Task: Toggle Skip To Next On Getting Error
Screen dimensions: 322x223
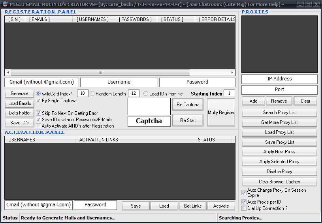Action: (x=38, y=113)
